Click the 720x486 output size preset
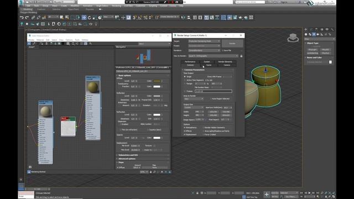The width and height of the screenshot is (354, 199). pyautogui.click(x=226, y=112)
